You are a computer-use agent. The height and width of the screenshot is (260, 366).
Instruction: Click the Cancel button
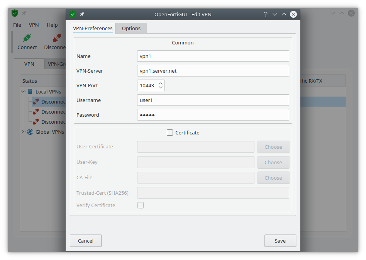(86, 241)
